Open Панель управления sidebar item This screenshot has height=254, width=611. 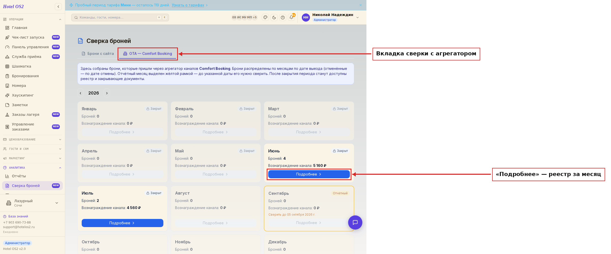(x=32, y=47)
